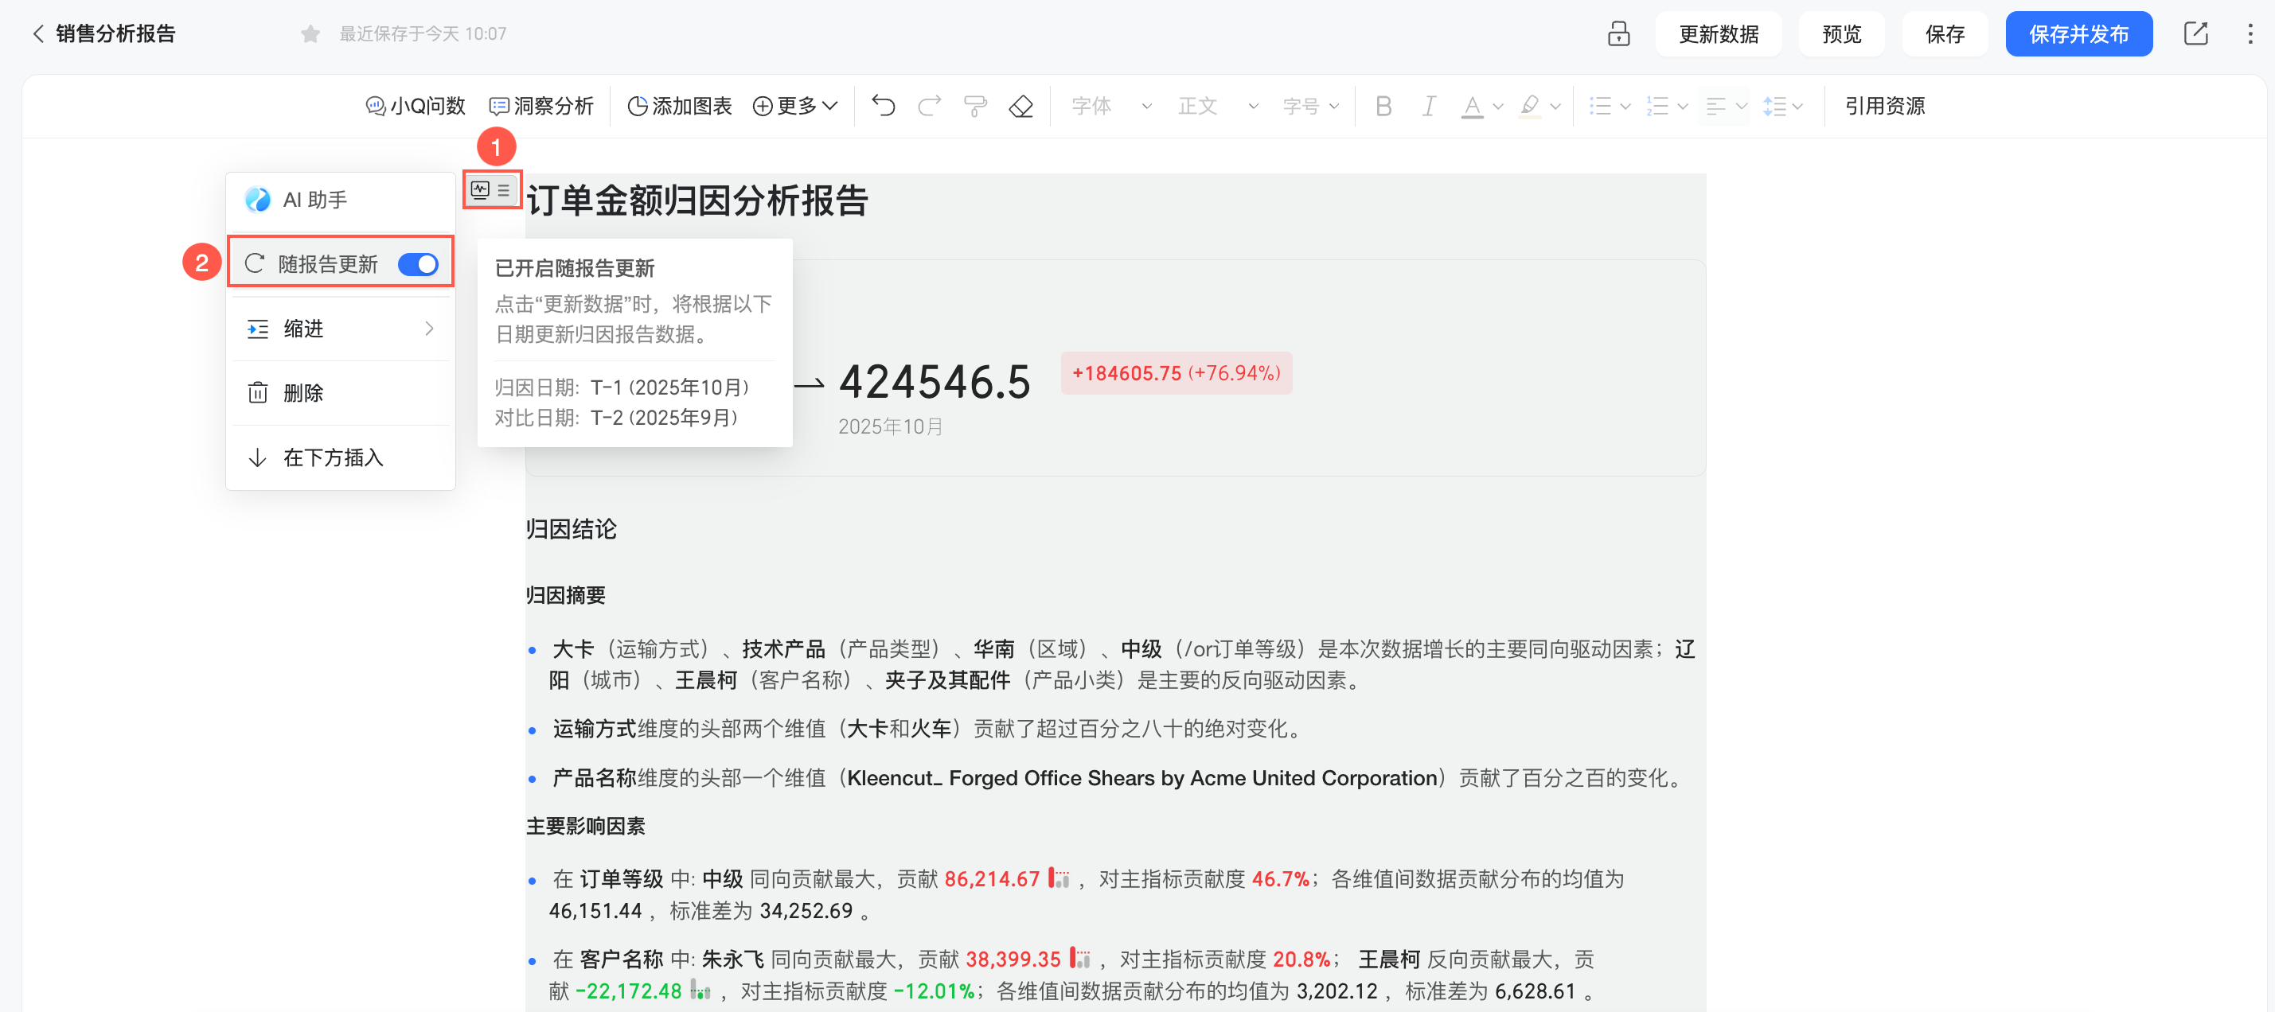The height and width of the screenshot is (1012, 2275).
Task: Click the redo arrow icon
Action: tap(929, 106)
